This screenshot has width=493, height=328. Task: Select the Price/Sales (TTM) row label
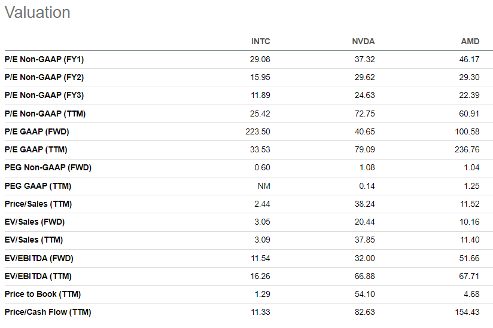point(38,204)
